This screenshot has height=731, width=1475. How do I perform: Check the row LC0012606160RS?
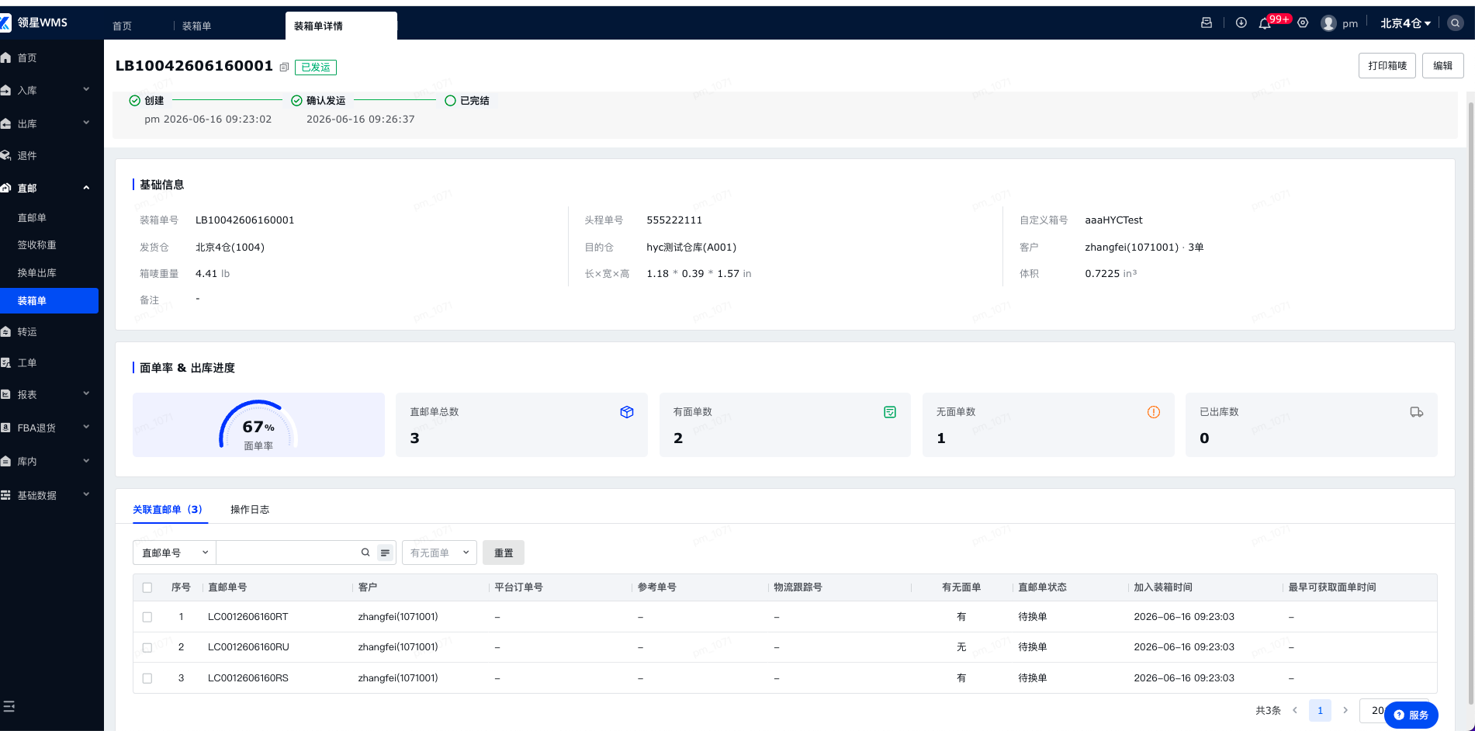click(x=147, y=678)
